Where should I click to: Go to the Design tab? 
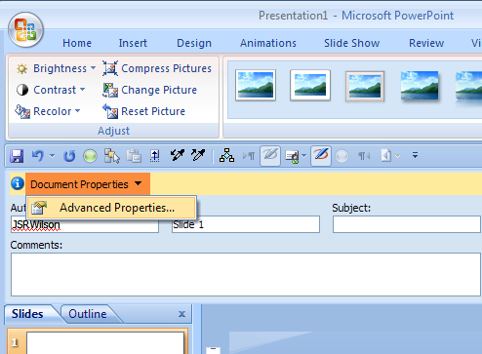194,43
